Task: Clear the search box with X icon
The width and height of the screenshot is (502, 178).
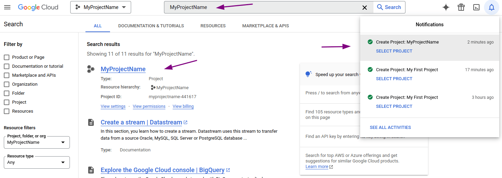Action: point(364,7)
